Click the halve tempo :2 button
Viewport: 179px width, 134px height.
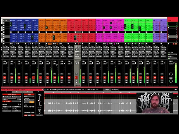click(x=30, y=107)
